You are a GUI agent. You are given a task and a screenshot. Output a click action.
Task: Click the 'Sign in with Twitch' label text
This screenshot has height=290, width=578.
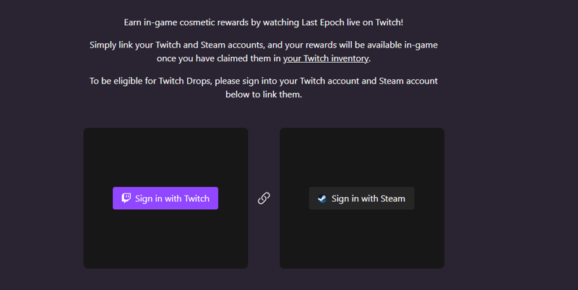coord(172,198)
